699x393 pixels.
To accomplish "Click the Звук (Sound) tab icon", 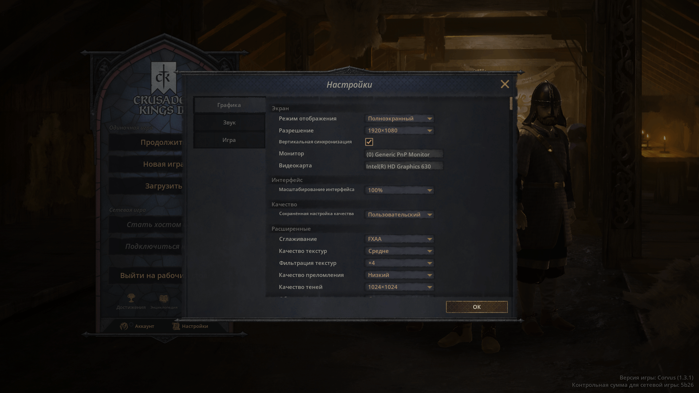I will 229,122.
